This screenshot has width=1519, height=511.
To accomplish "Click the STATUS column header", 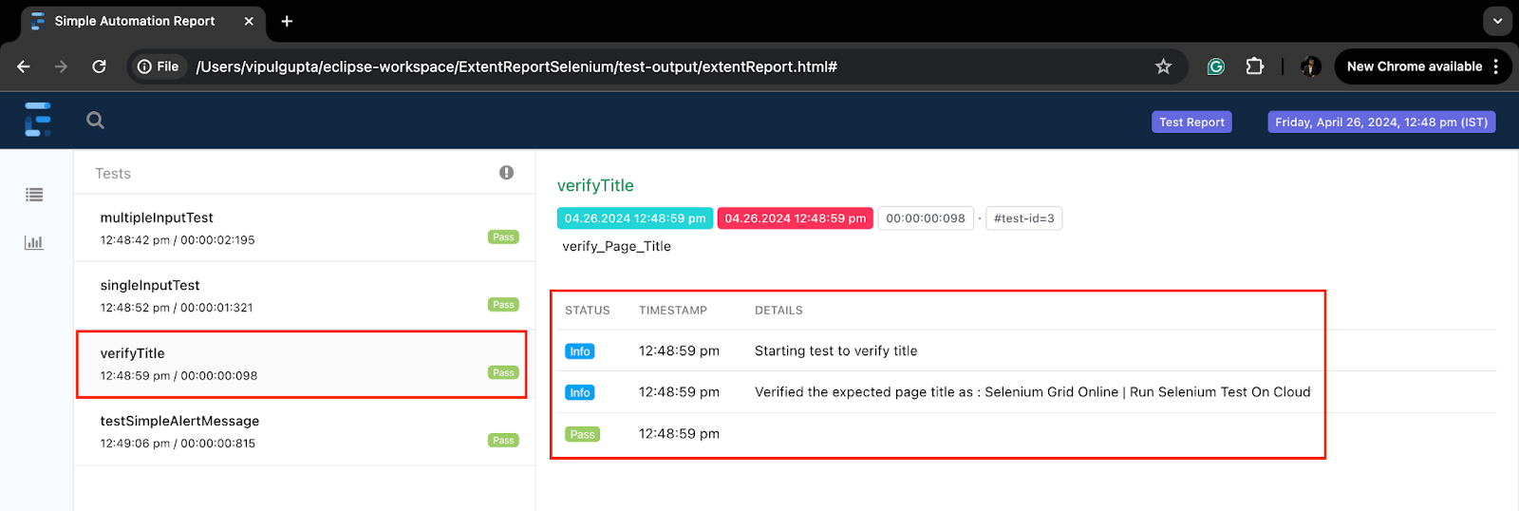I will (588, 311).
